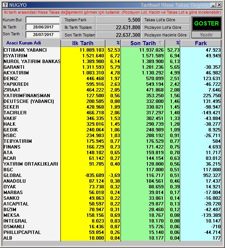Select the VAKIF row

112,118
